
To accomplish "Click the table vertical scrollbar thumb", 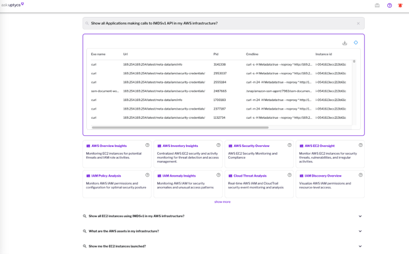I will click(354, 62).
